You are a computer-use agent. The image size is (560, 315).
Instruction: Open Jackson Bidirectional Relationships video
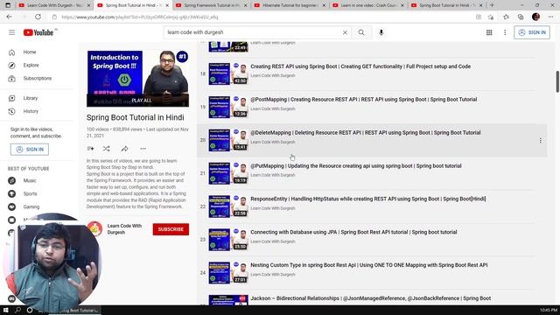370,298
